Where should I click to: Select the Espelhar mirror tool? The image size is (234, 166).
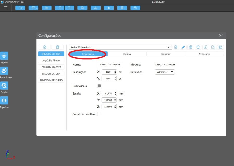pyautogui.click(x=4, y=100)
